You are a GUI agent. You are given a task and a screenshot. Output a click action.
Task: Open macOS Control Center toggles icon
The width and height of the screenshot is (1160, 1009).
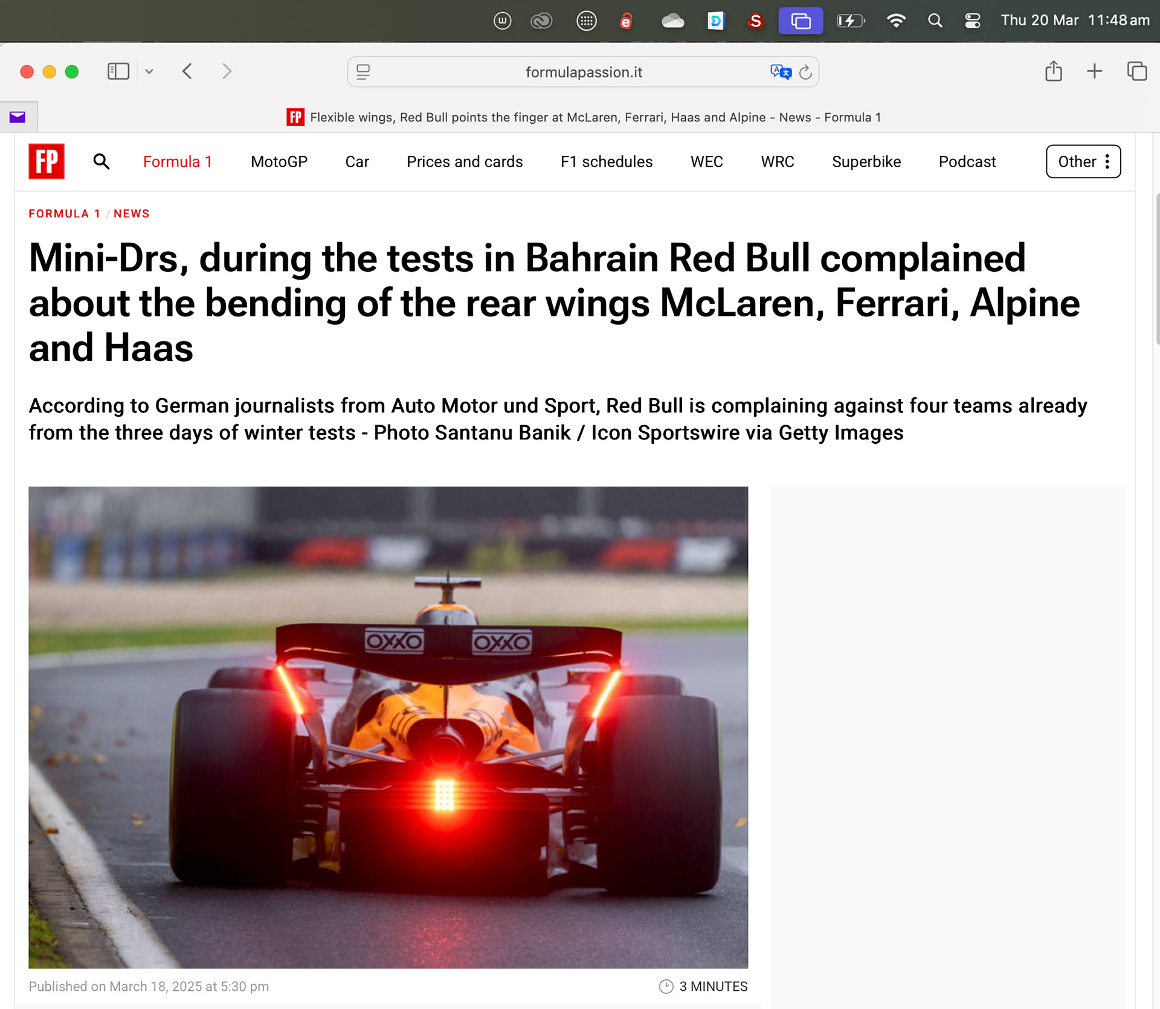point(972,21)
